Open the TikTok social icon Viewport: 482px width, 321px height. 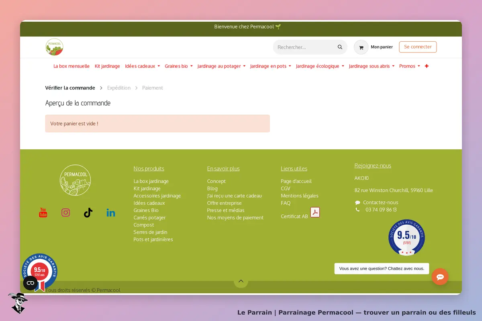pos(88,213)
